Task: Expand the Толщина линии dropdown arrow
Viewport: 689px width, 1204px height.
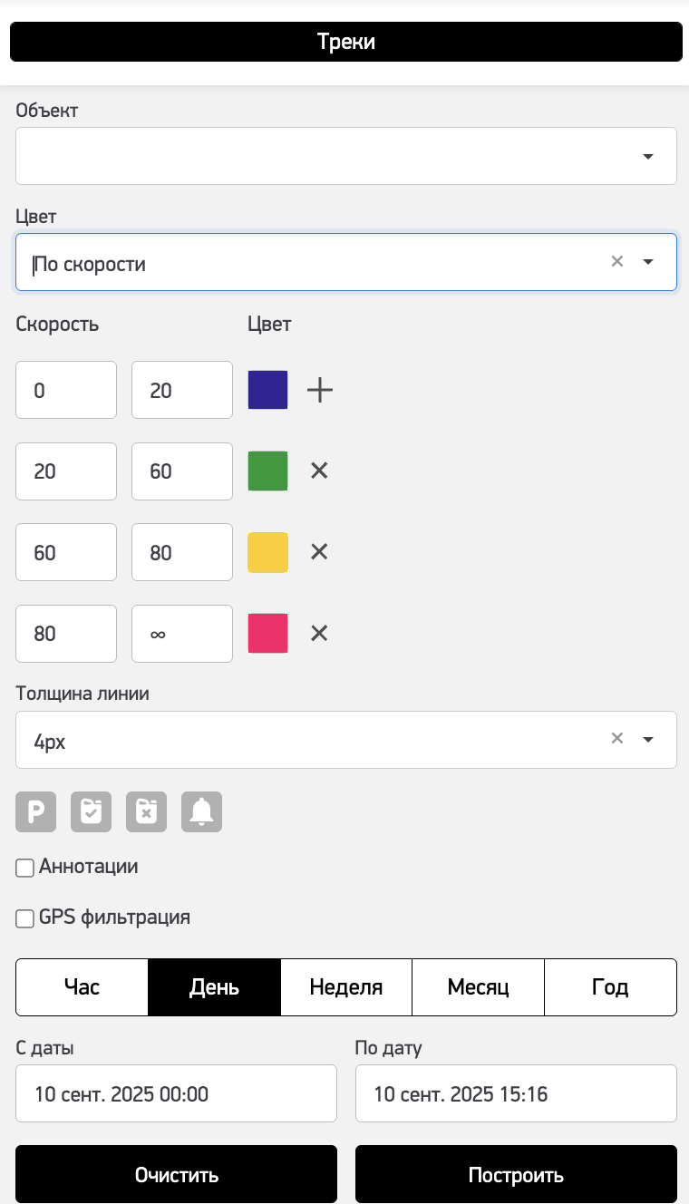Action: [x=648, y=740]
